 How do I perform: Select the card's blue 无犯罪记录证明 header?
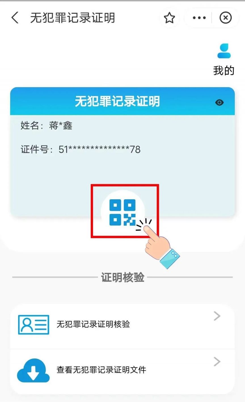122,101
